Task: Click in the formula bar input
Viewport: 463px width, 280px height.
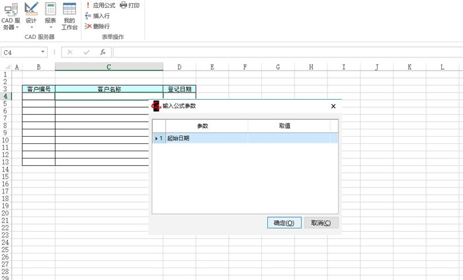Action: pos(284,52)
